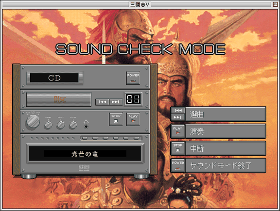Select the 中断 menu button
Image resolution: width=280 pixels, height=211 pixels.
coord(226,148)
